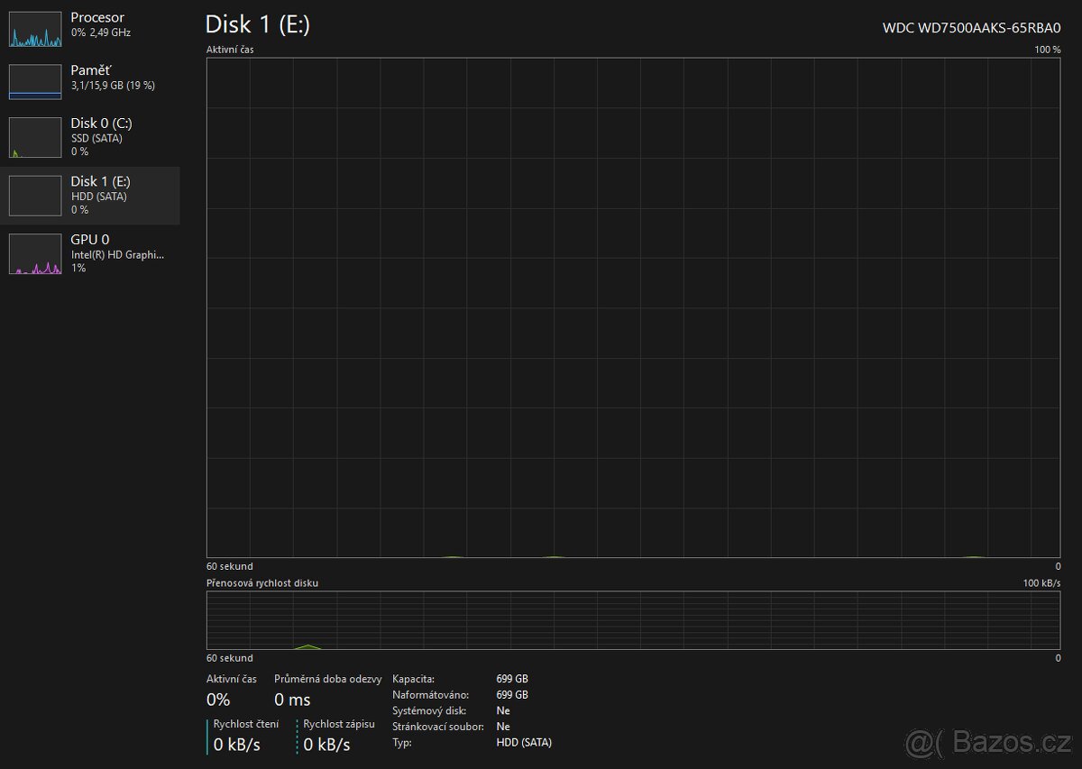1082x769 pixels.
Task: Click the Disk 1 (E:) heading title
Action: (x=258, y=24)
